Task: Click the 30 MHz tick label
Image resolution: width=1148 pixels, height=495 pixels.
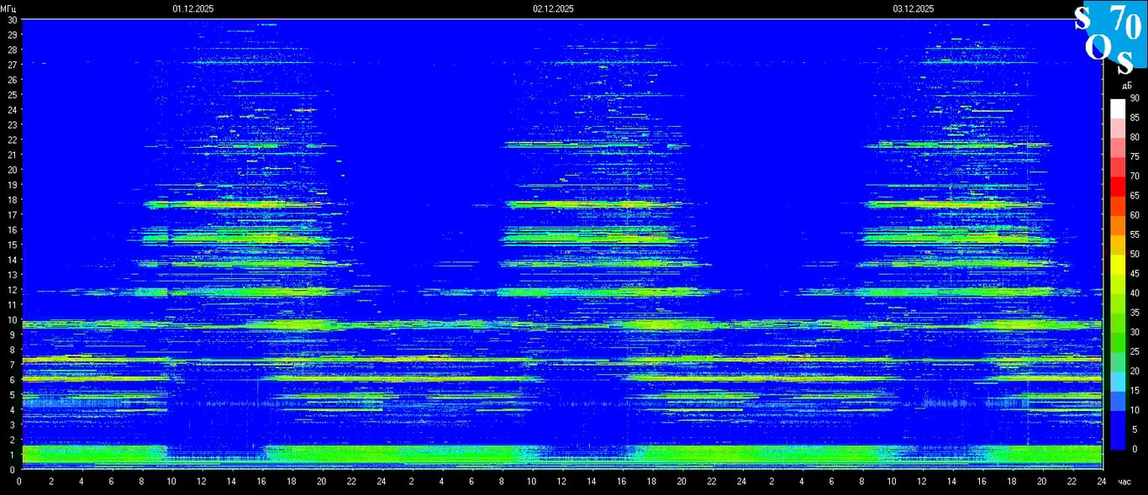Action: [11, 19]
